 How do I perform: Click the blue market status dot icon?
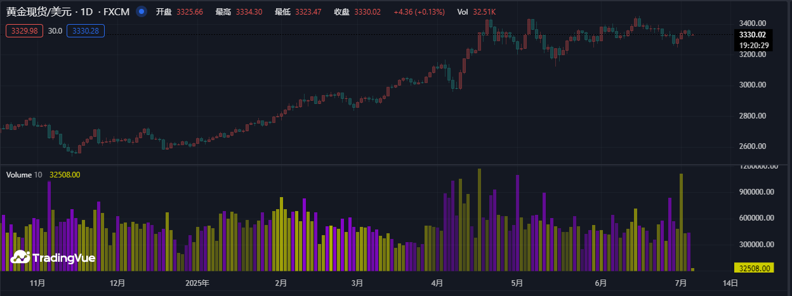pyautogui.click(x=142, y=12)
